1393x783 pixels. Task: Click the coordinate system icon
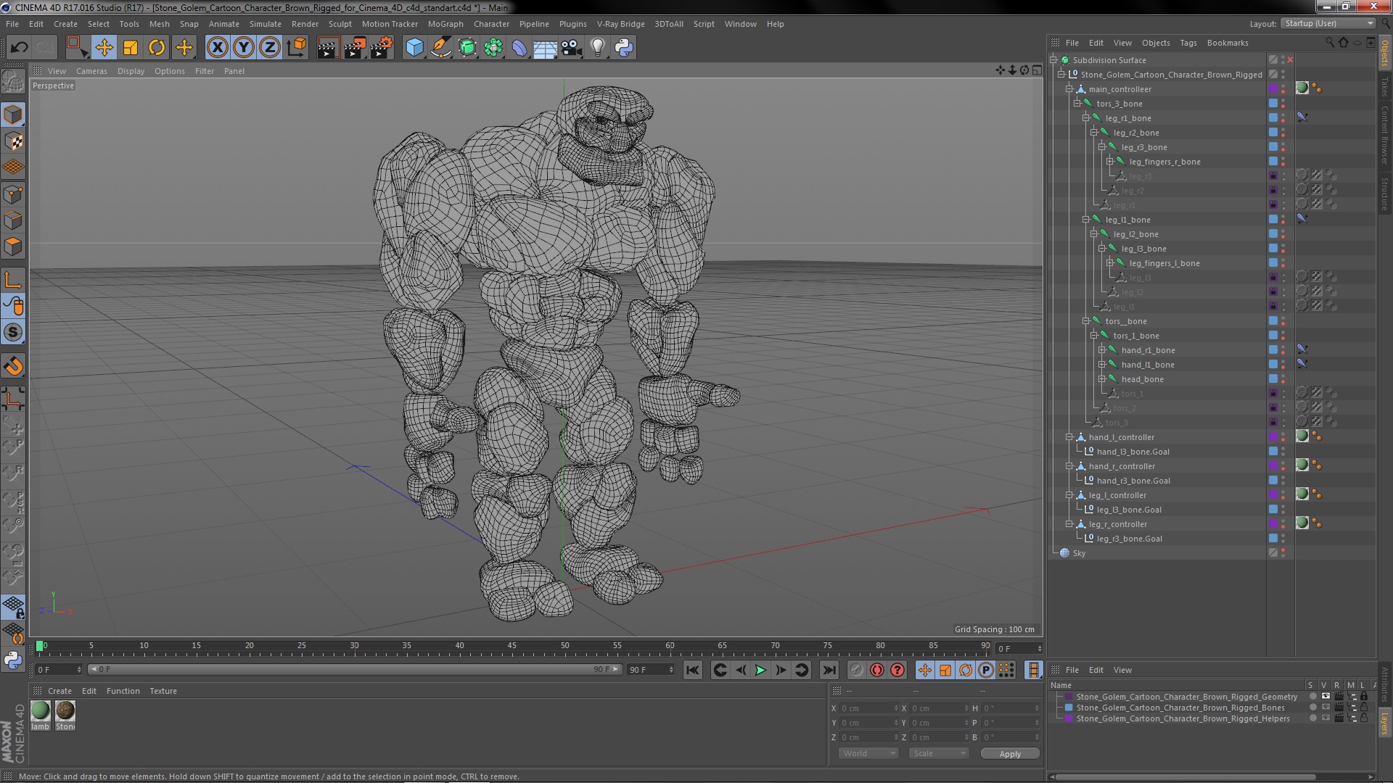[x=296, y=48]
